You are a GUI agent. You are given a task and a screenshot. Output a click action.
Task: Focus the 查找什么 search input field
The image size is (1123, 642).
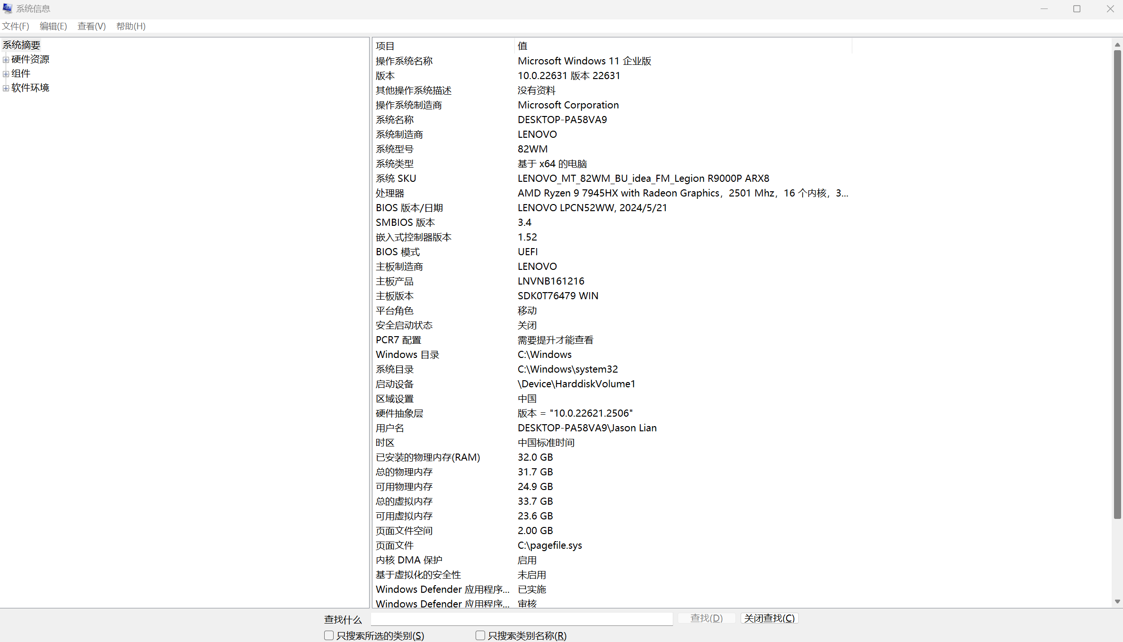pyautogui.click(x=522, y=619)
